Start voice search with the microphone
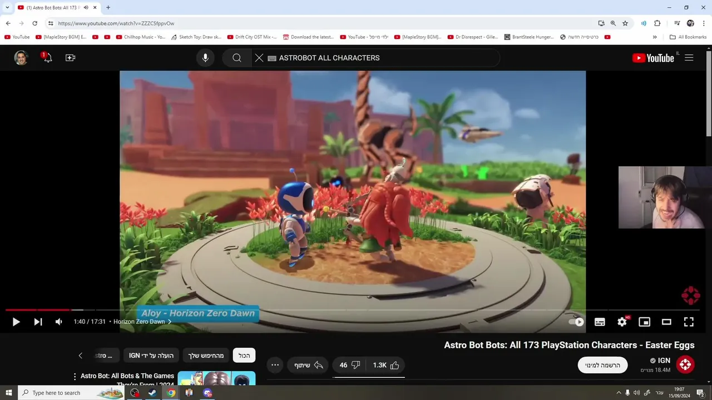This screenshot has width=712, height=400. tap(205, 58)
